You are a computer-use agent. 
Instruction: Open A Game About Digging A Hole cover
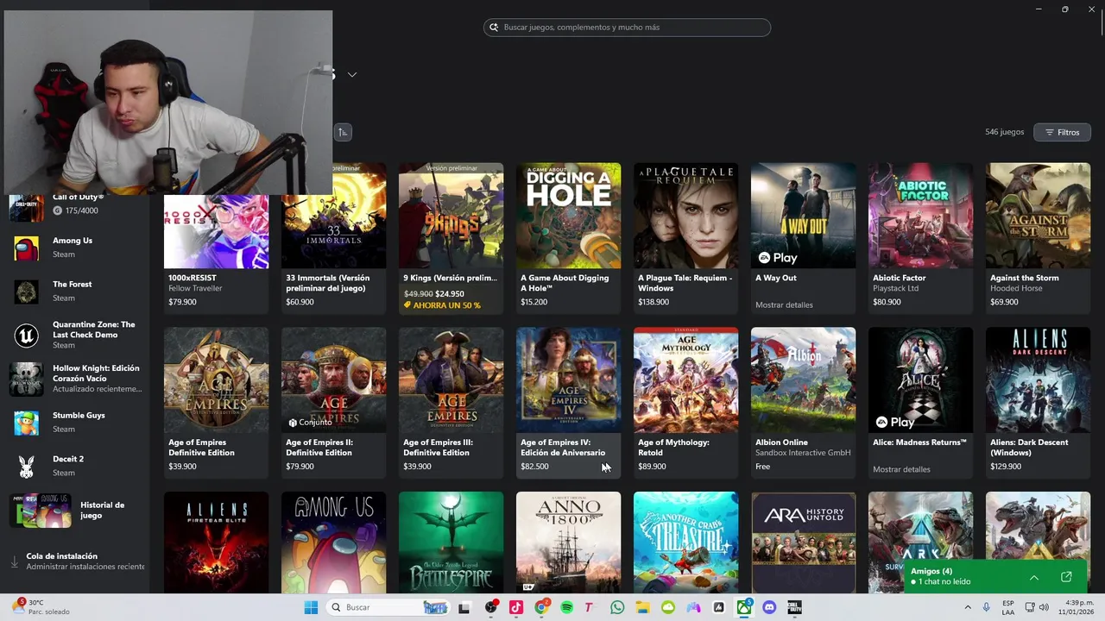(x=568, y=216)
